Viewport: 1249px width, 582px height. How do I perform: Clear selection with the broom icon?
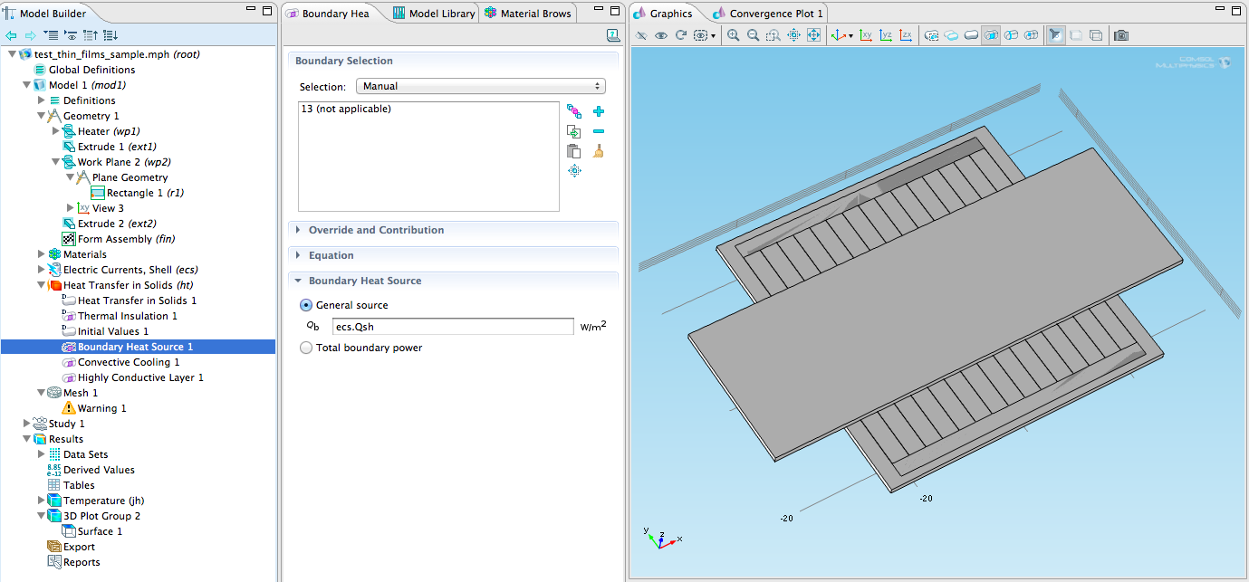[598, 151]
